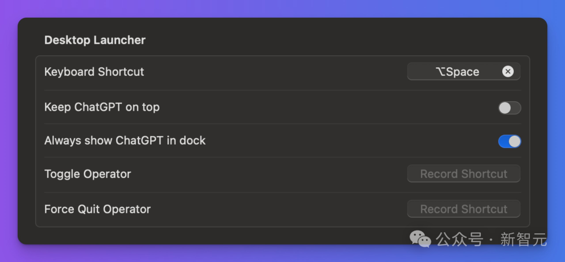565x262 pixels.
Task: Record a shortcut for Toggle Operator
Action: coord(464,174)
